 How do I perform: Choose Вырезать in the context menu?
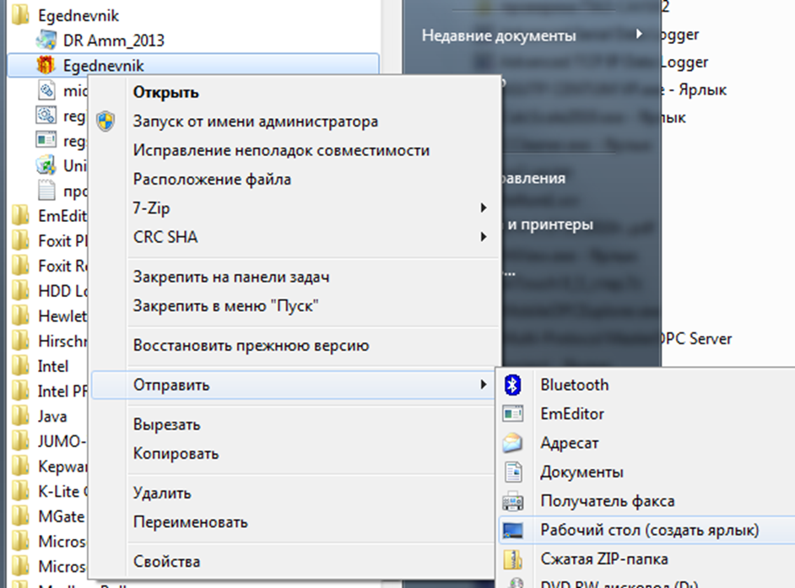pyautogui.click(x=167, y=425)
